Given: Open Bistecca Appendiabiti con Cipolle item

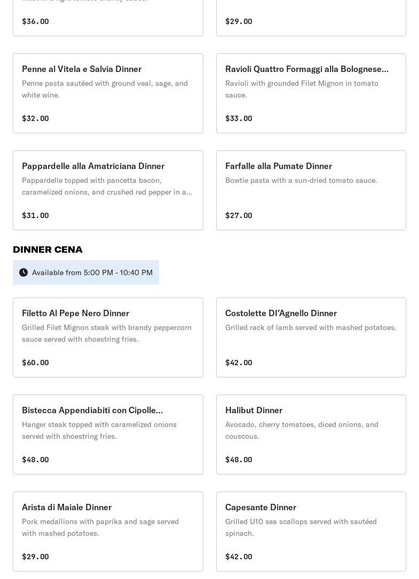Looking at the screenshot, I should 108,435.
